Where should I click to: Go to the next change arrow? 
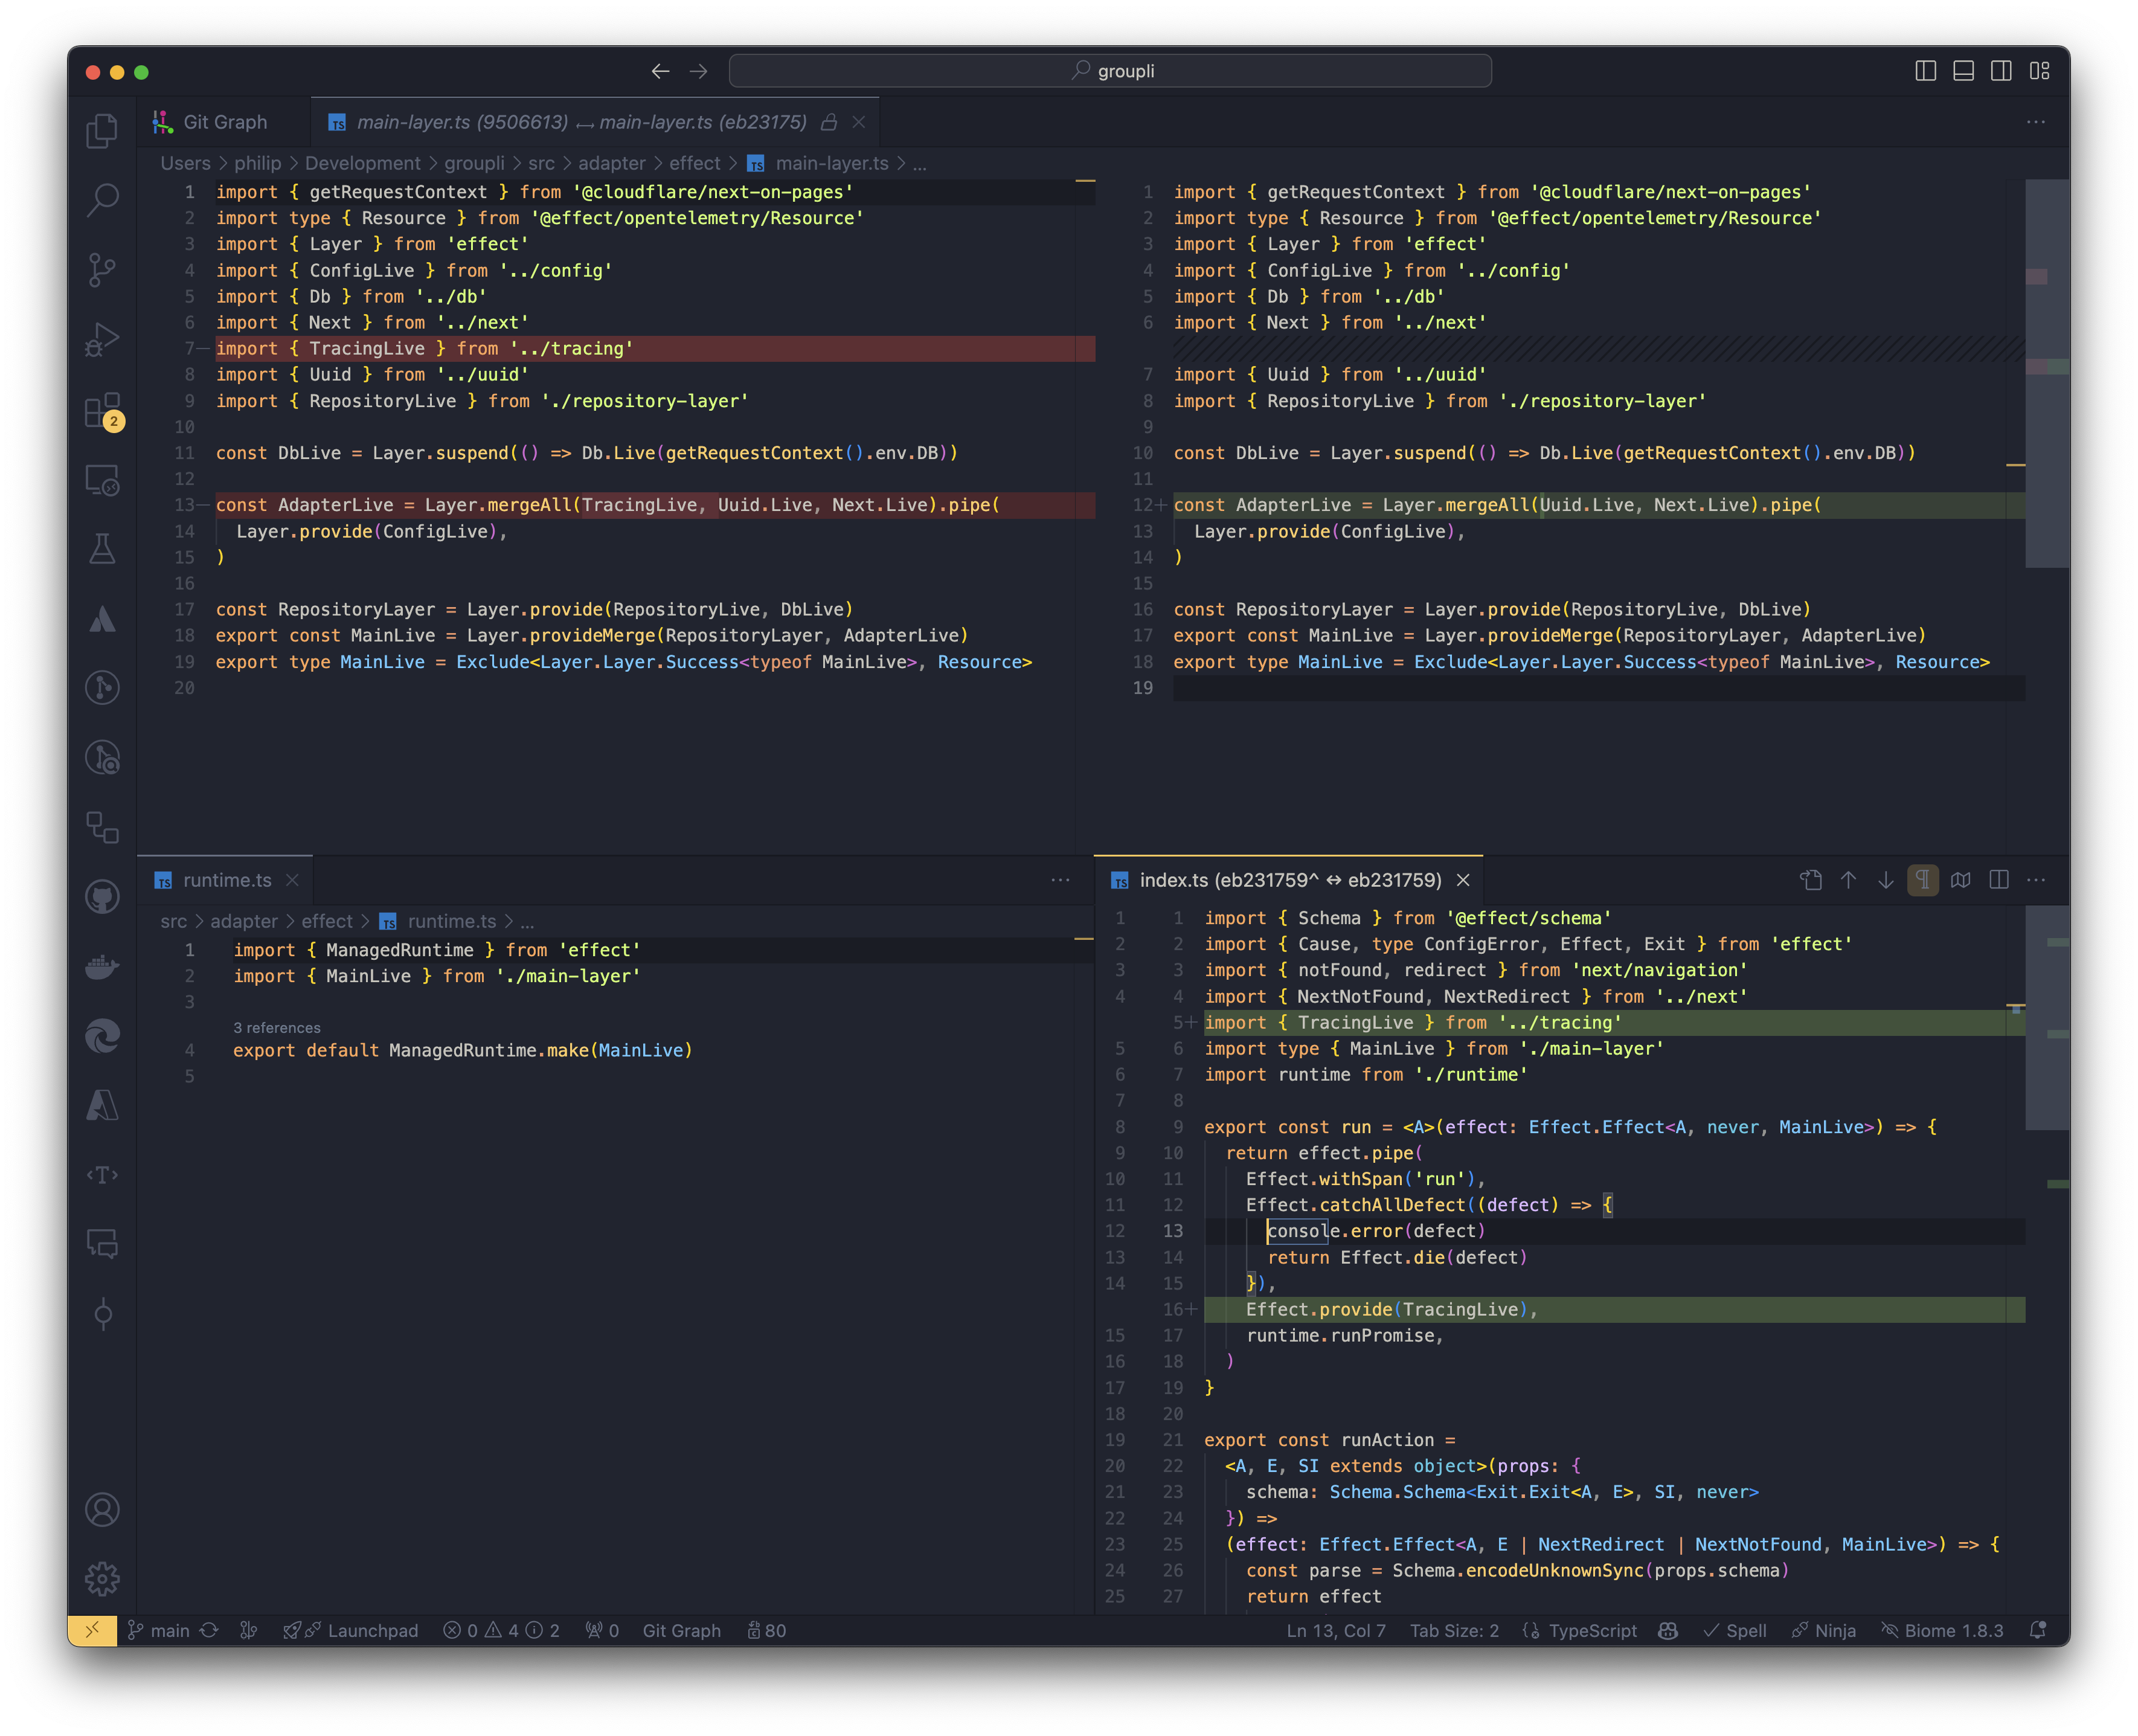point(1885,880)
